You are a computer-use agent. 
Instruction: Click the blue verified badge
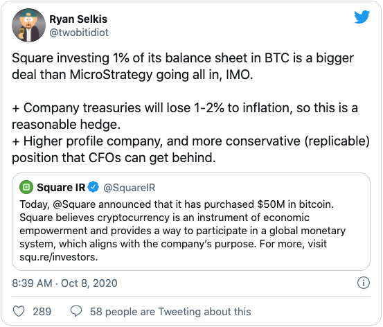[x=93, y=187]
